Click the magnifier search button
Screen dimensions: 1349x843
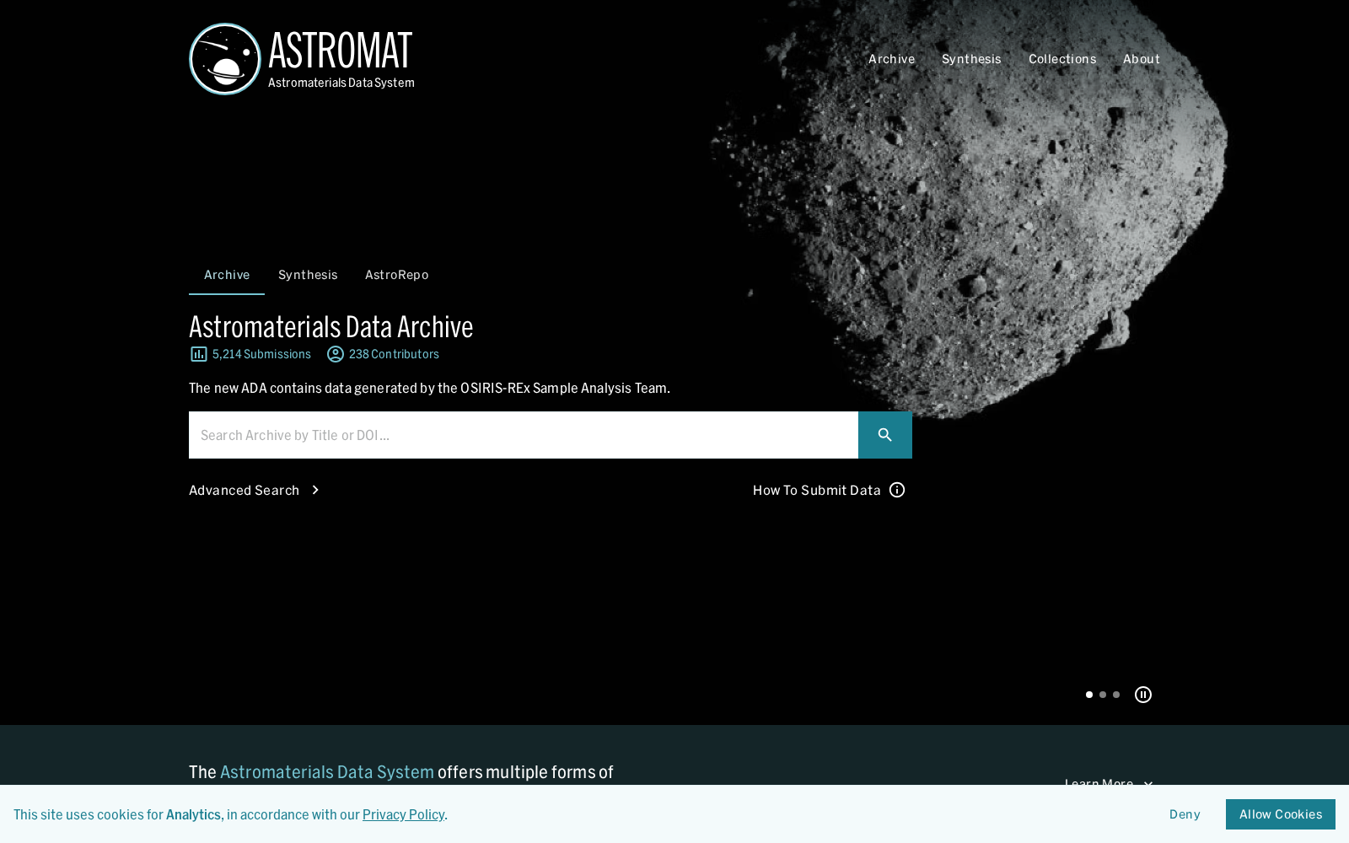coord(885,435)
